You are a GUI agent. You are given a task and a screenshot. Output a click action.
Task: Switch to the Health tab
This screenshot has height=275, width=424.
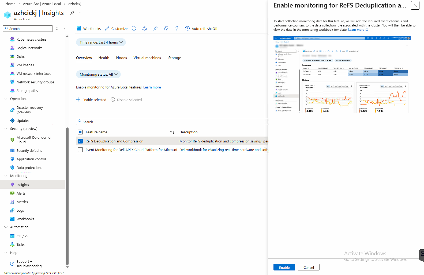coord(104,58)
